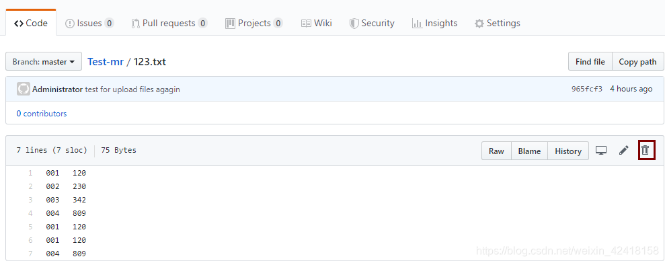
Task: View the Insights tab
Action: coord(435,23)
